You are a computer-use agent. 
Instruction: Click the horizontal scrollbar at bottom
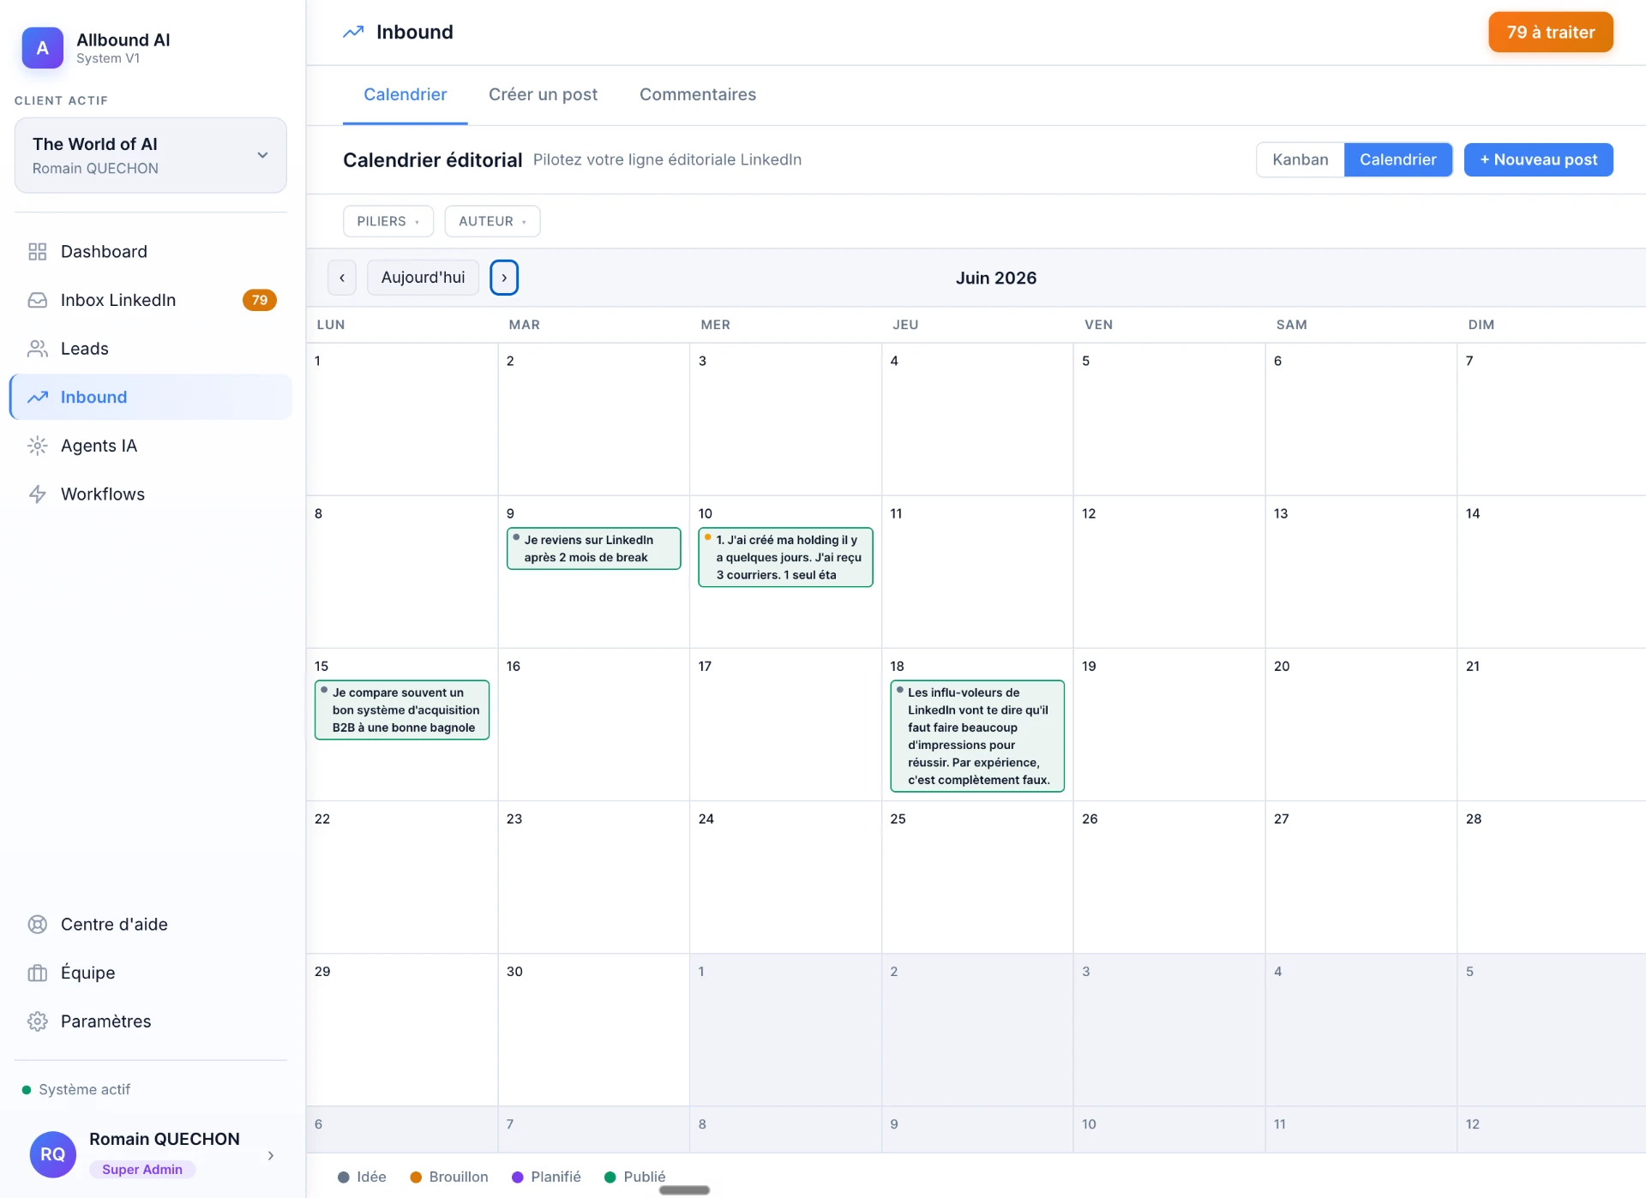point(684,1189)
